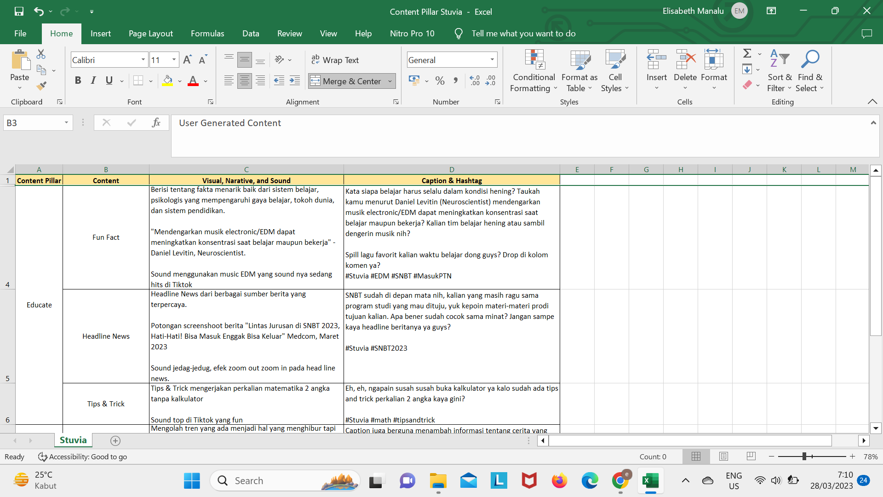Click the Accounting Number Format icon
883x497 pixels.
(414, 81)
